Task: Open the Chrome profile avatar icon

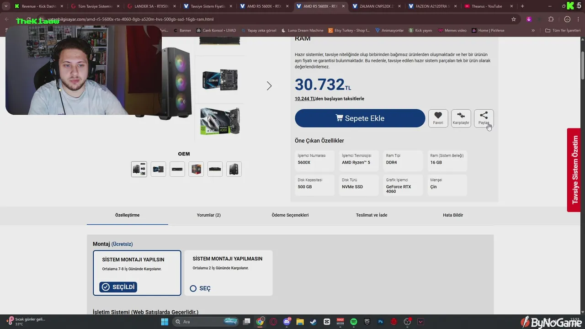Action: [x=567, y=19]
